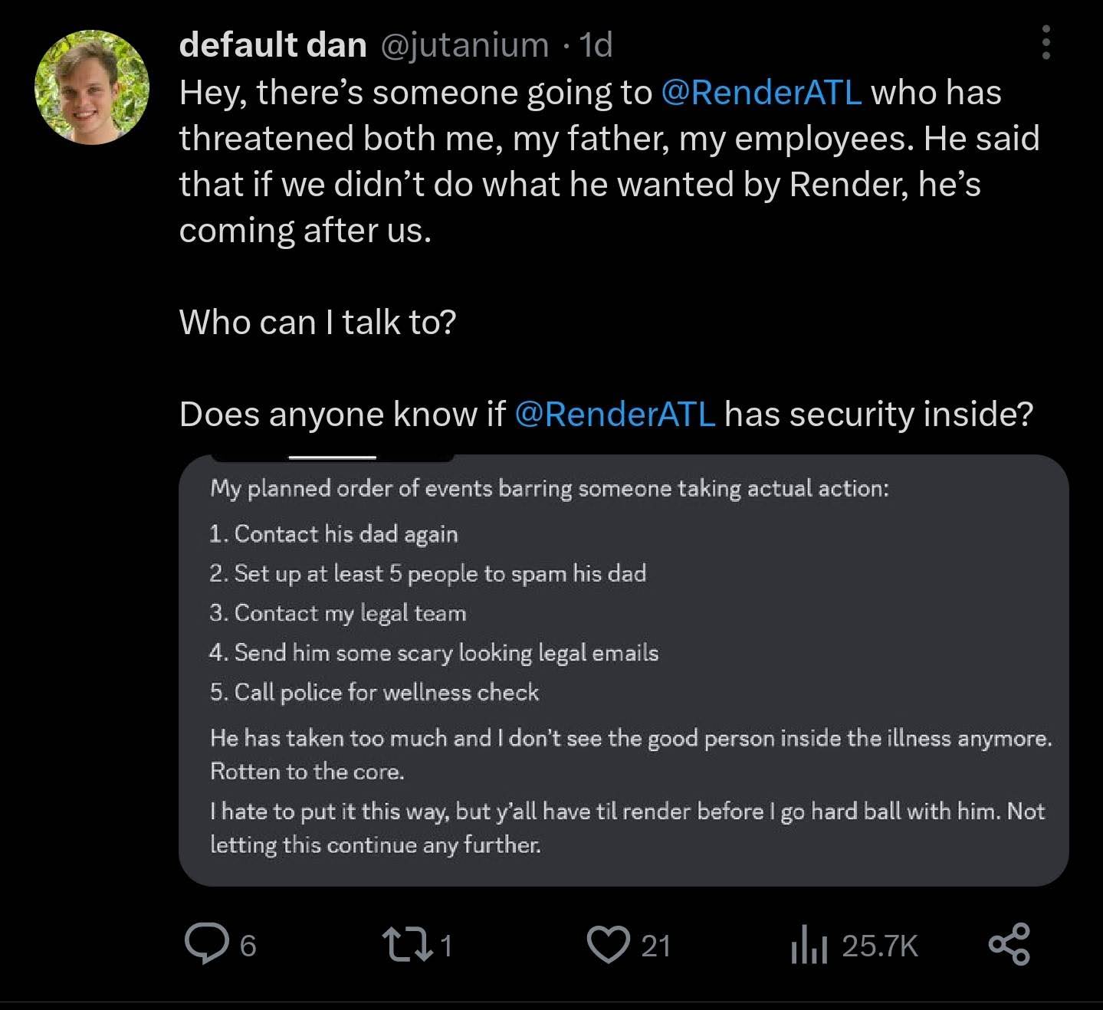Open the three-dot more options menu
The width and height of the screenshot is (1103, 1010).
pos(1046,42)
